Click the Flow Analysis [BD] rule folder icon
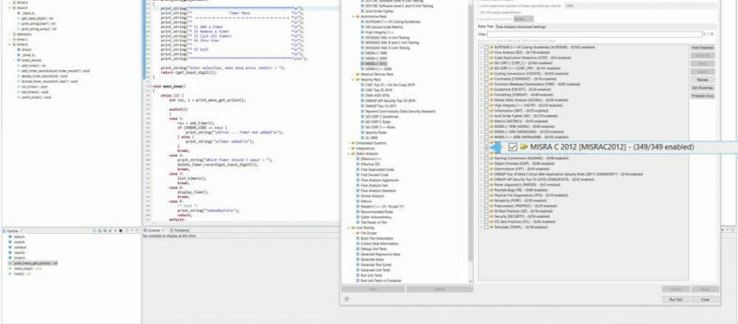Viewport: 738px width, 324px height. [491, 53]
